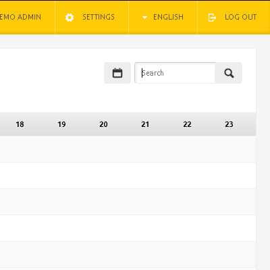This screenshot has height=270, width=270.
Task: Click the magnifying glass search button
Action: tap(229, 73)
